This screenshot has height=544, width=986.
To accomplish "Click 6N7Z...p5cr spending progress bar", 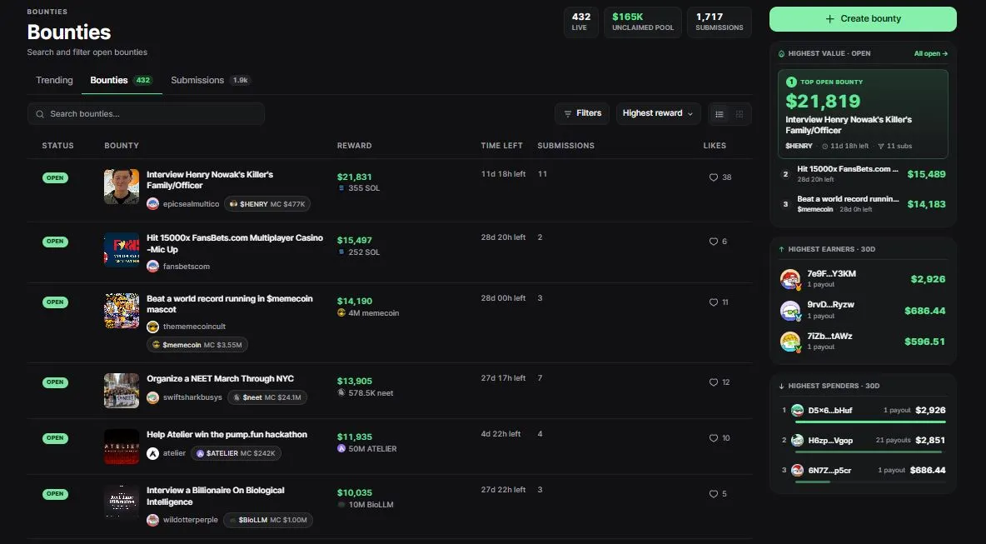I will pos(870,482).
